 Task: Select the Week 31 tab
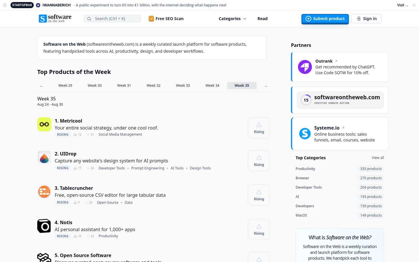pyautogui.click(x=124, y=85)
